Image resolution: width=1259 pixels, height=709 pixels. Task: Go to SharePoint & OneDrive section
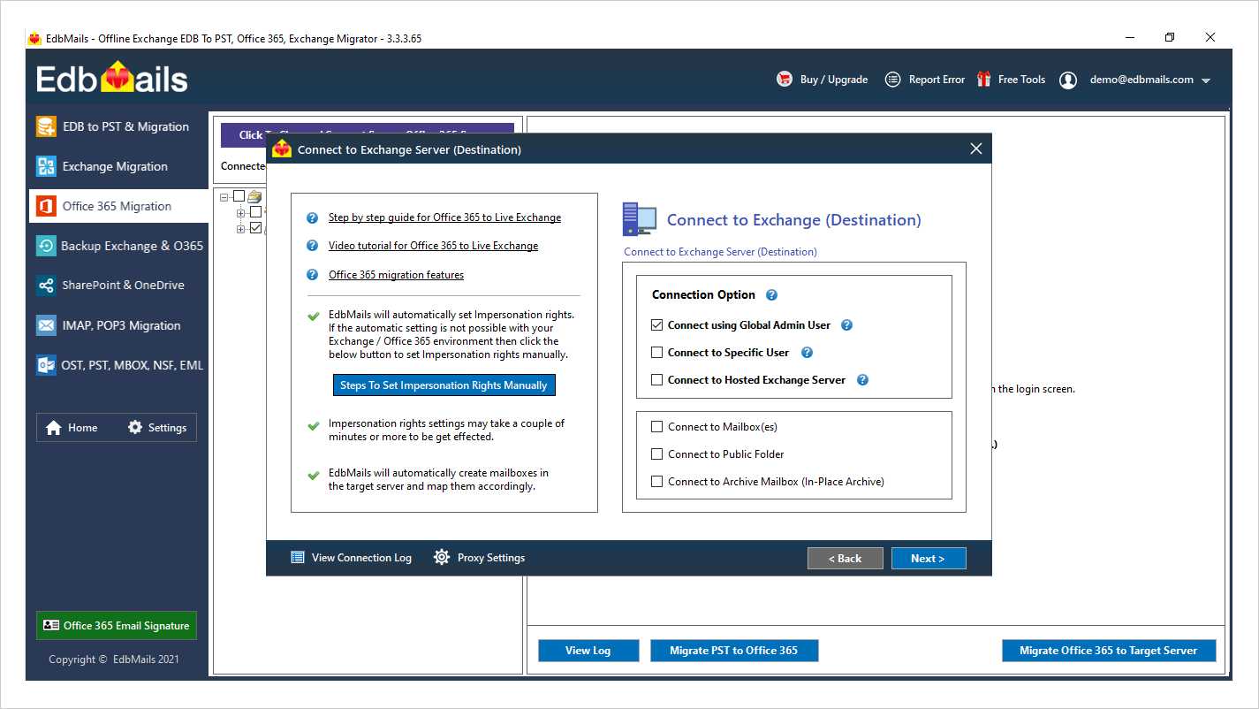click(118, 286)
